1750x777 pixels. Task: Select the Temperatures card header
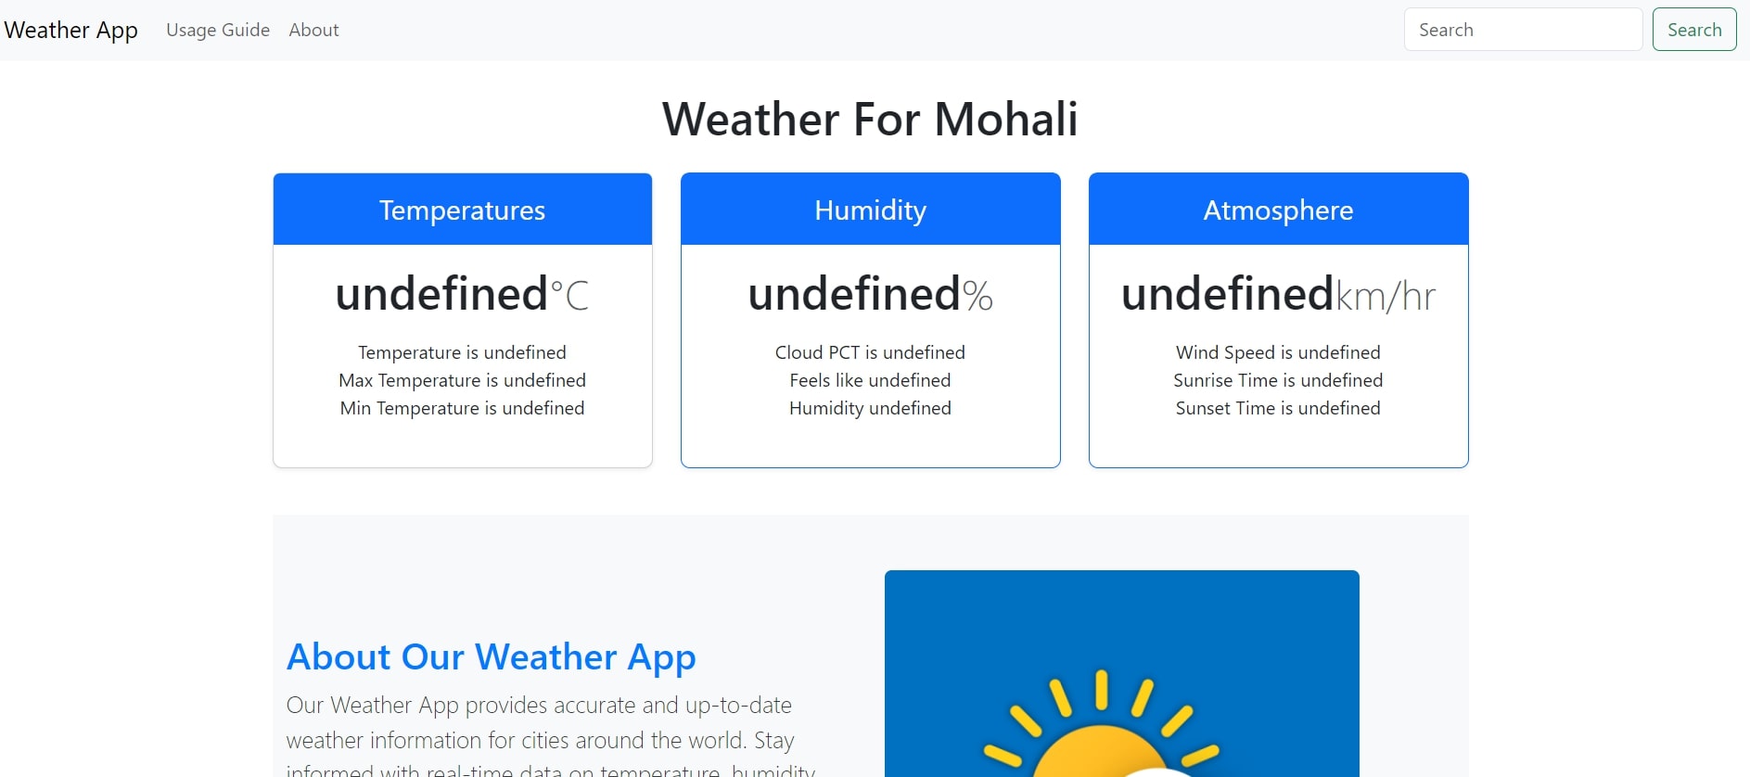pos(463,210)
